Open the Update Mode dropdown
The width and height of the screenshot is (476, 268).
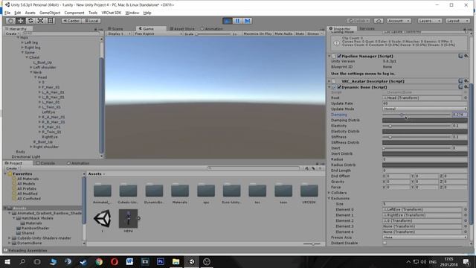(x=425, y=109)
